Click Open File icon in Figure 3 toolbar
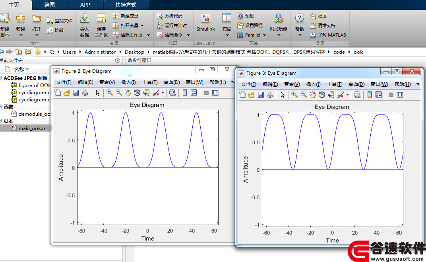Image resolution: width=426 pixels, height=262 pixels. [x=251, y=95]
